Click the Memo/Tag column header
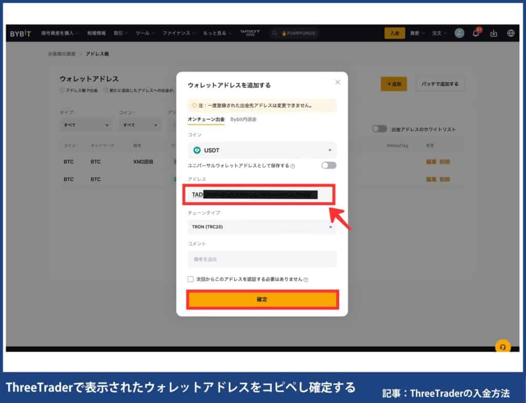The width and height of the screenshot is (526, 403). pos(397,146)
